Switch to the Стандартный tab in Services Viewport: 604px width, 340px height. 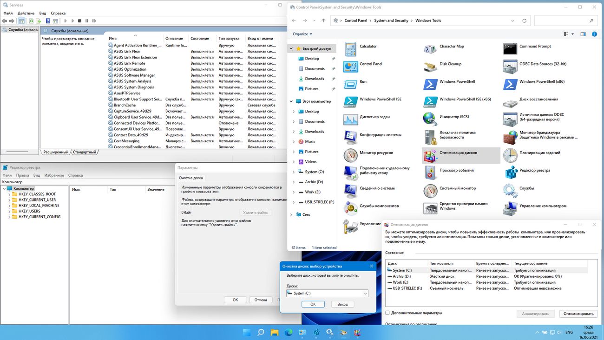coord(85,152)
